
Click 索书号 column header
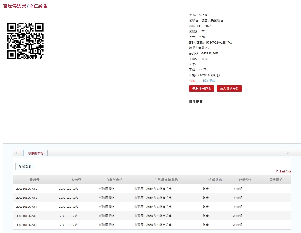coord(76,180)
